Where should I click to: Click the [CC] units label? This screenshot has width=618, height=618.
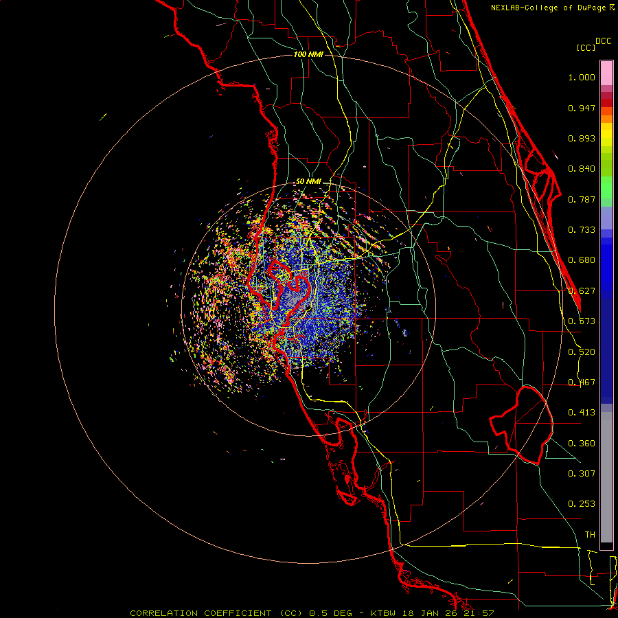[x=586, y=47]
